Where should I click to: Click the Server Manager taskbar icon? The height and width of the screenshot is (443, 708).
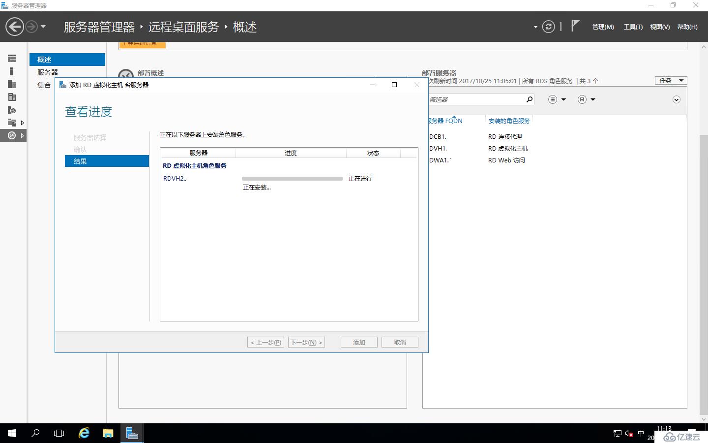pos(132,433)
